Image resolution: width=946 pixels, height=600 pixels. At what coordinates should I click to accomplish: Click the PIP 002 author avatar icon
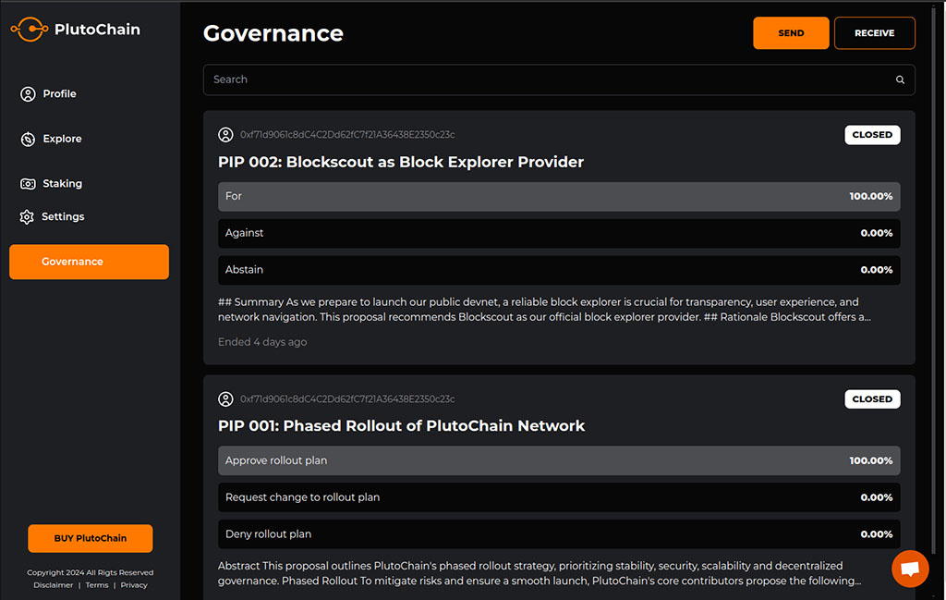pos(225,135)
